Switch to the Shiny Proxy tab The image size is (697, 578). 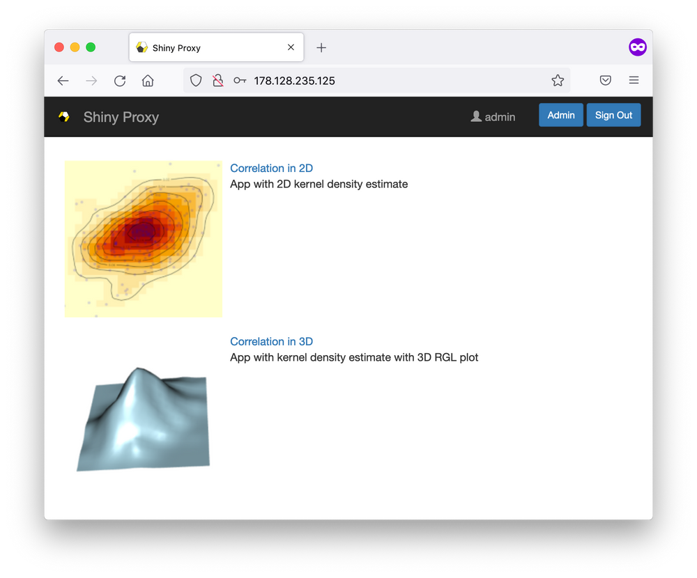point(209,47)
